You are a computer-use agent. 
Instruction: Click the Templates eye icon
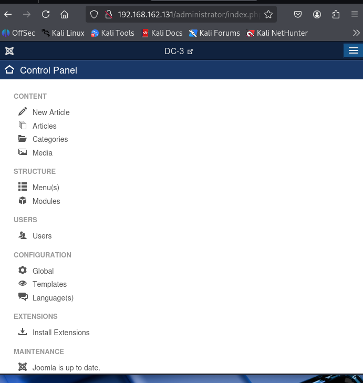pyautogui.click(x=23, y=283)
